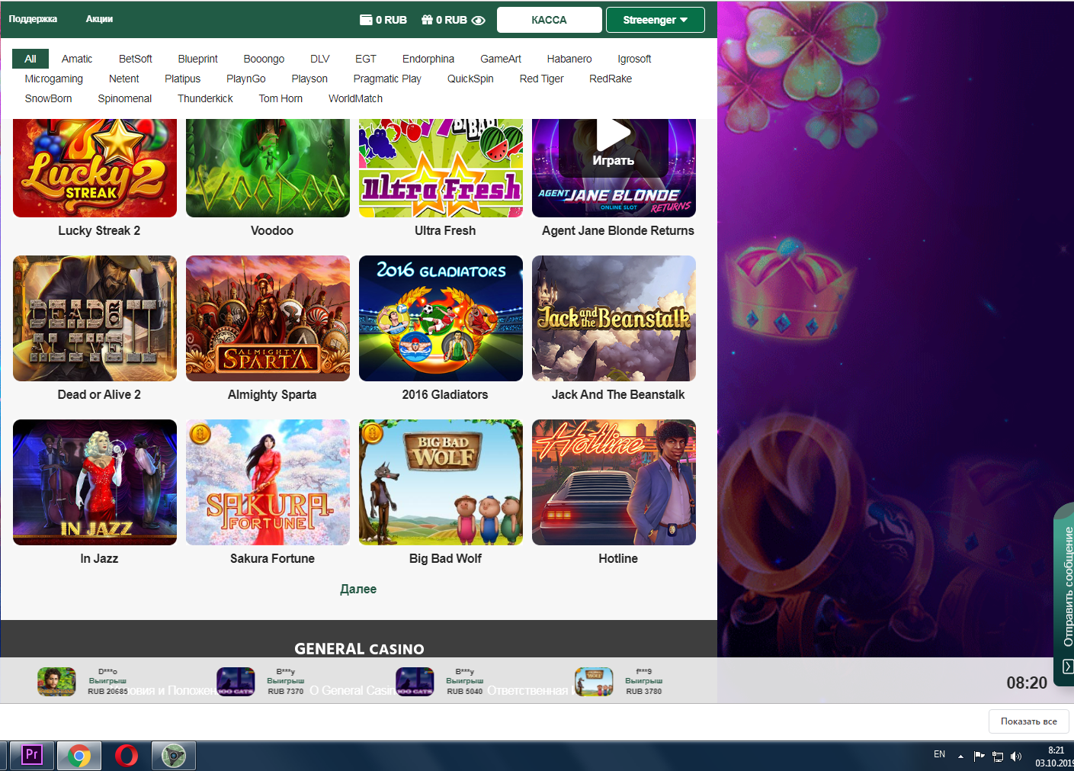Filter games by Platipus
This screenshot has width=1074, height=771.
click(x=183, y=79)
